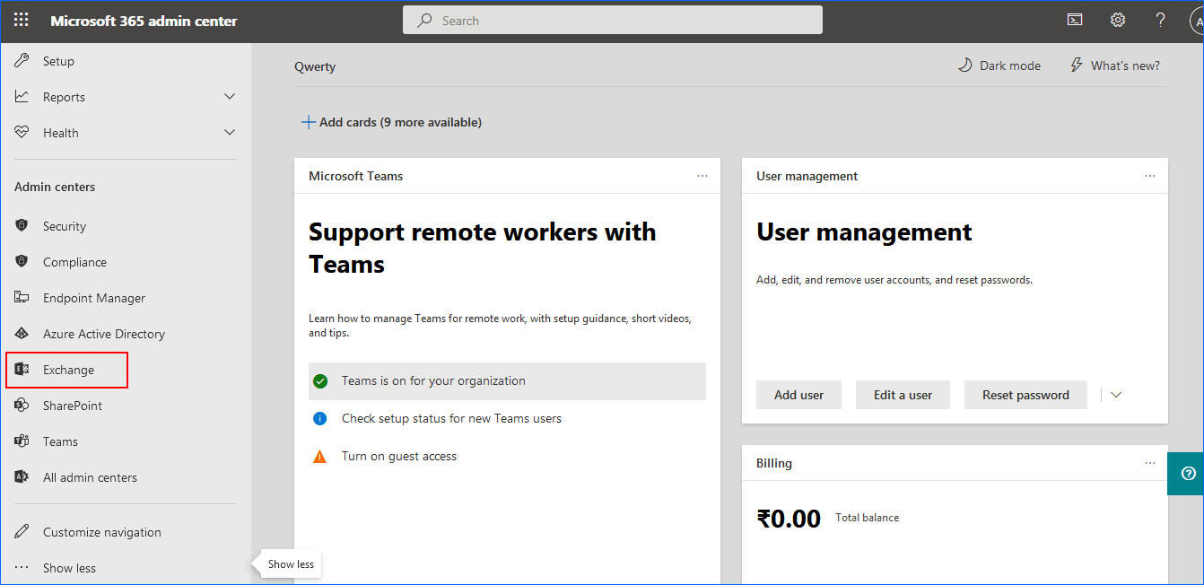Image resolution: width=1204 pixels, height=585 pixels.
Task: Open Microsoft Teams card options menu
Action: 702,176
